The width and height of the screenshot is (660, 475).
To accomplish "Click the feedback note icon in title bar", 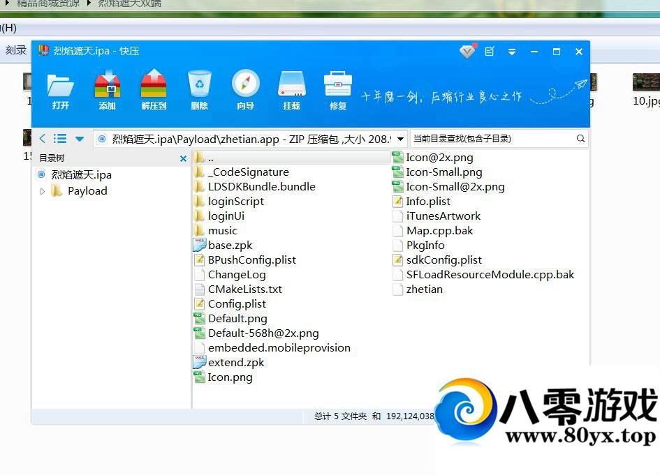I will [490, 52].
